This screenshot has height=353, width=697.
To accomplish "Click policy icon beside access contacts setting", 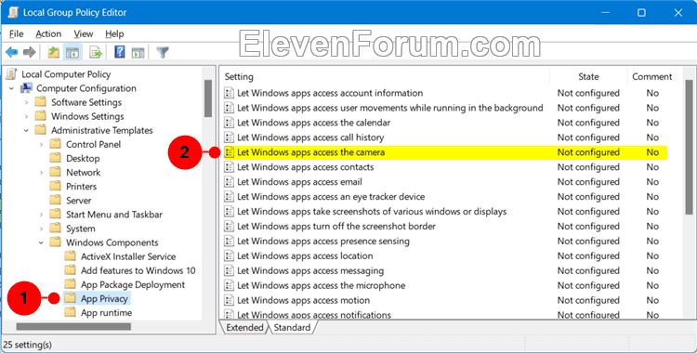I will [x=229, y=167].
